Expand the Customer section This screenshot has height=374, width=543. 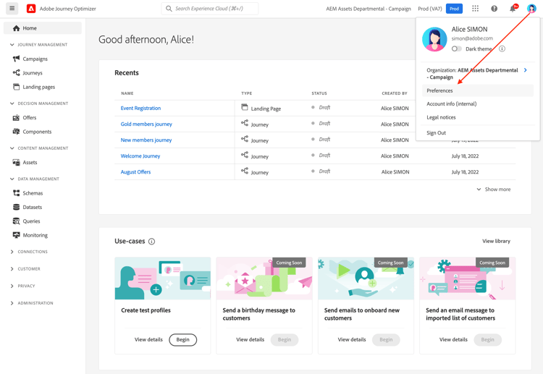click(12, 269)
